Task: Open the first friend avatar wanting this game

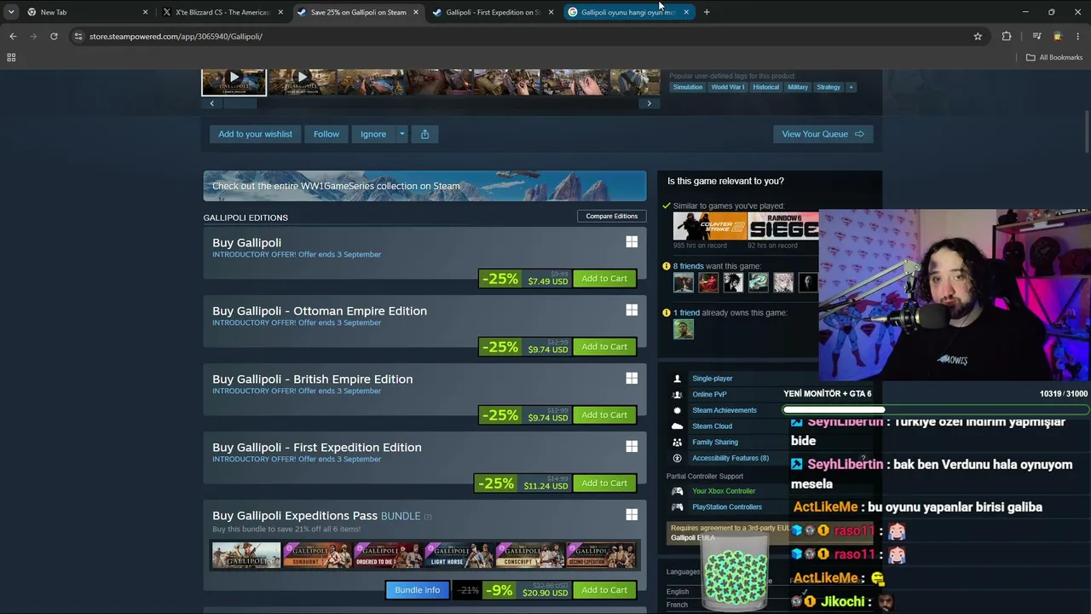Action: (x=684, y=282)
